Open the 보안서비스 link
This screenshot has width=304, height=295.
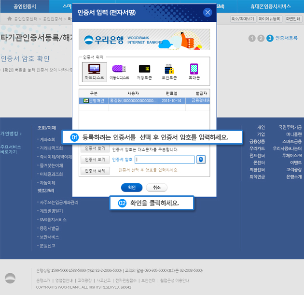click(49, 237)
